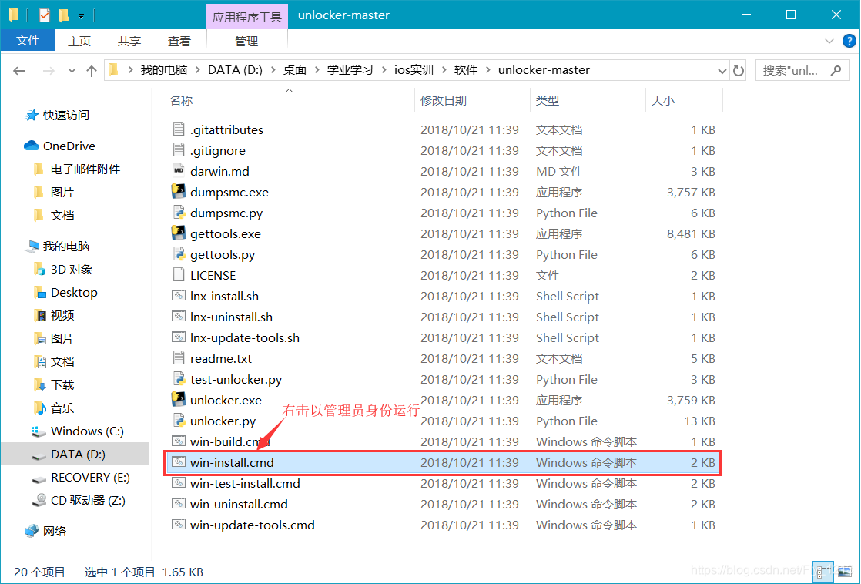This screenshot has height=584, width=861.
Task: Open the Help question mark icon
Action: [849, 41]
